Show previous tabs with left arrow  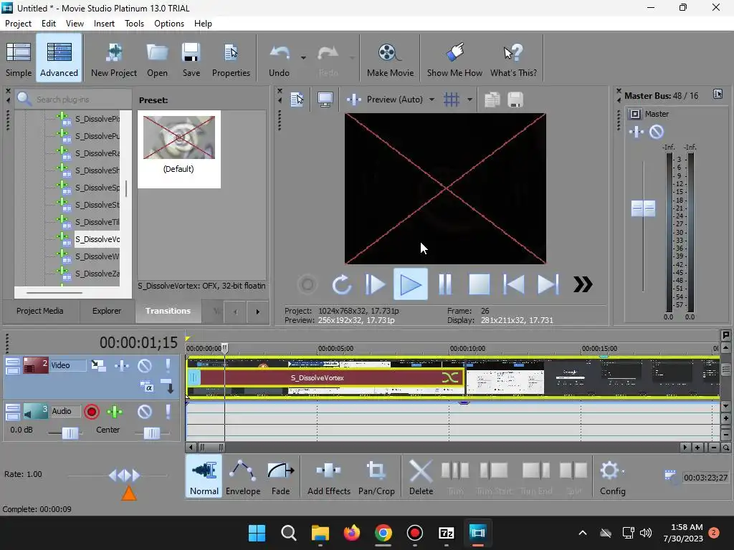[235, 312]
